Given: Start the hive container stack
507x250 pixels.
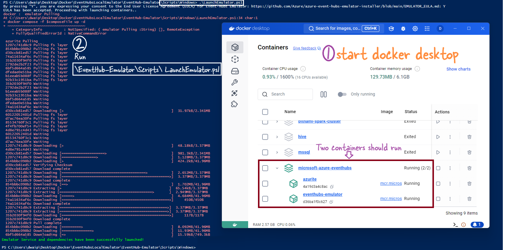Looking at the screenshot, I should click(438, 137).
